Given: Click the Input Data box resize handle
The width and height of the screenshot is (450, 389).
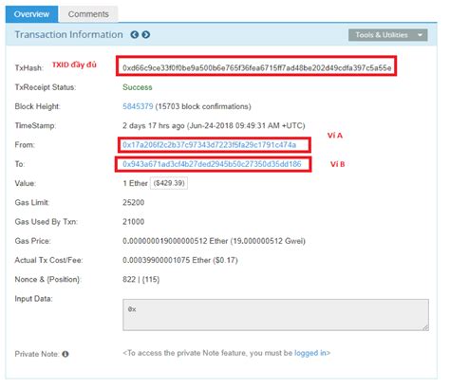Looking at the screenshot, I should pyautogui.click(x=425, y=327).
